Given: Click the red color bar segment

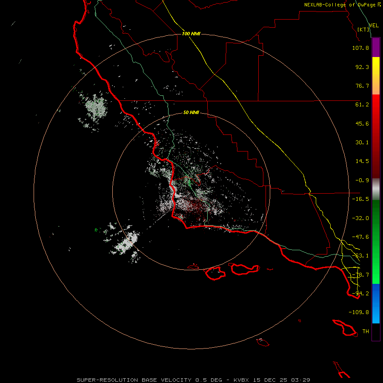Looking at the screenshot, I should click(376, 136).
